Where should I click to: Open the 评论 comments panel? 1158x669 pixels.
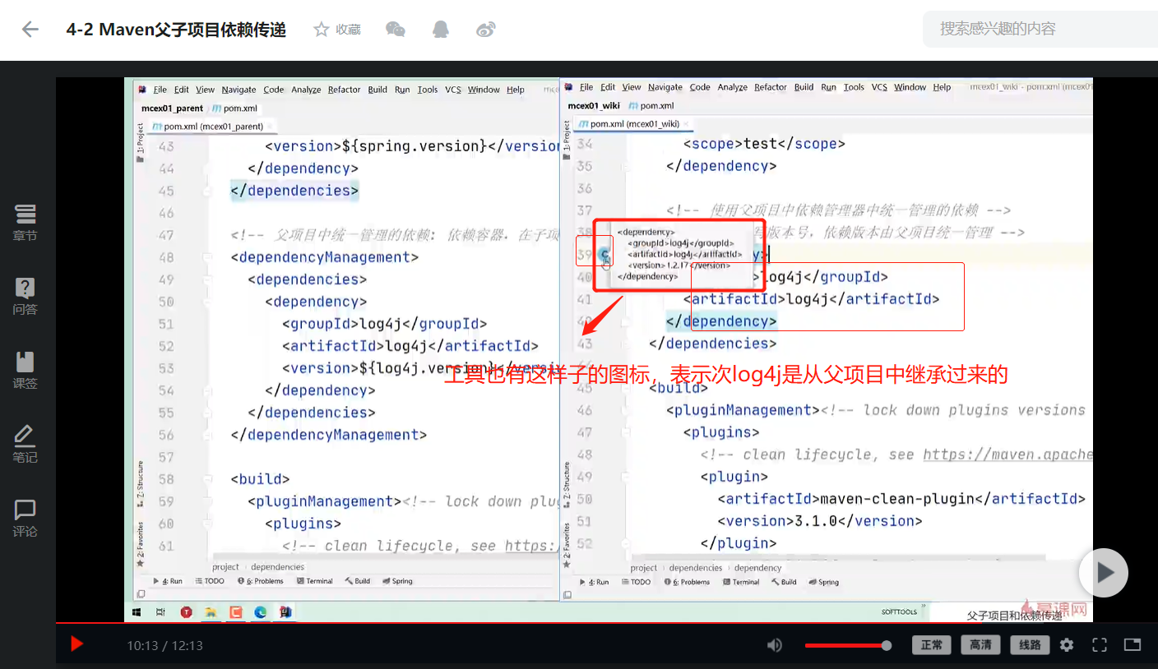click(x=25, y=519)
